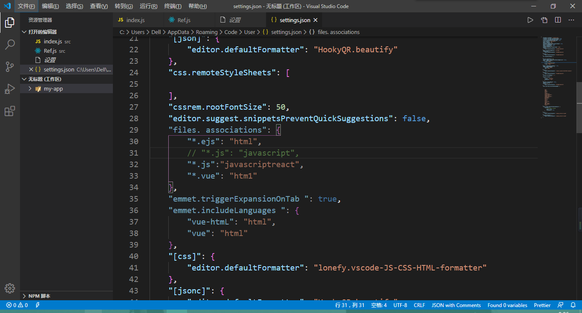The image size is (582, 313).
Task: Click Found 0 variables in status bar
Action: click(x=507, y=305)
